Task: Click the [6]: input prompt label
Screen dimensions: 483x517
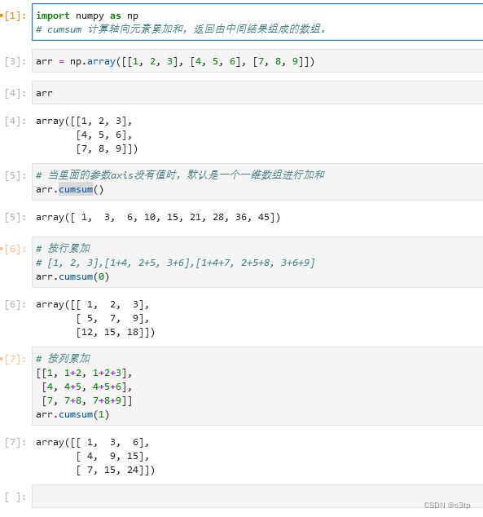Action: click(x=15, y=249)
